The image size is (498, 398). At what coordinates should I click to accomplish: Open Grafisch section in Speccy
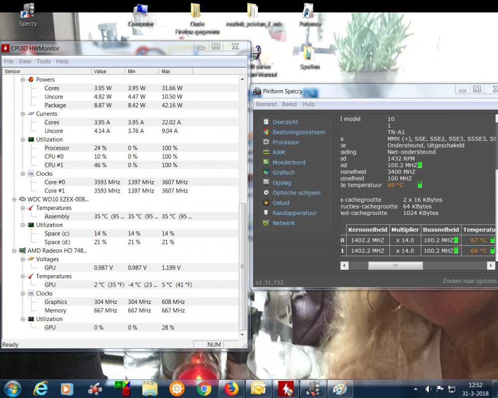(x=283, y=173)
